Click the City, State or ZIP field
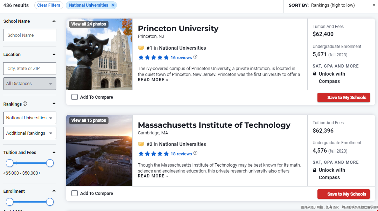The height and width of the screenshot is (211, 378). [x=30, y=69]
